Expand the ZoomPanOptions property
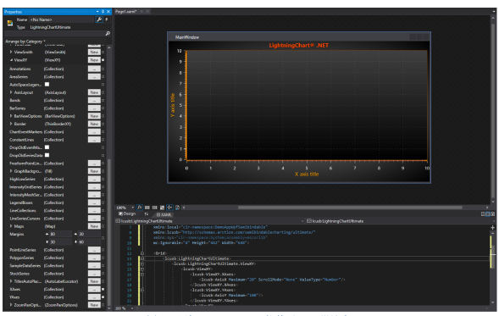 point(11,305)
